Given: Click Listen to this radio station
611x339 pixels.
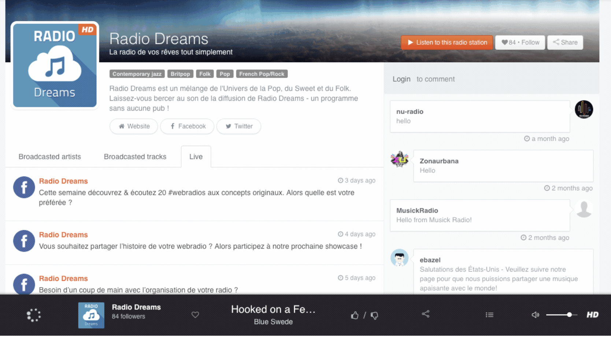Looking at the screenshot, I should click(447, 42).
